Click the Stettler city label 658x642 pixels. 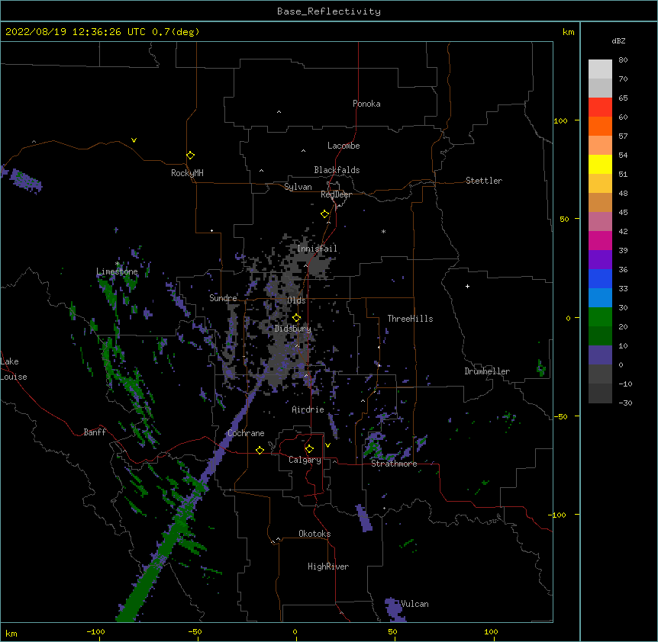point(484,181)
